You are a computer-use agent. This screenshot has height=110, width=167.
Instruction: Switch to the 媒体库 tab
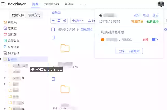pos(69,4)
